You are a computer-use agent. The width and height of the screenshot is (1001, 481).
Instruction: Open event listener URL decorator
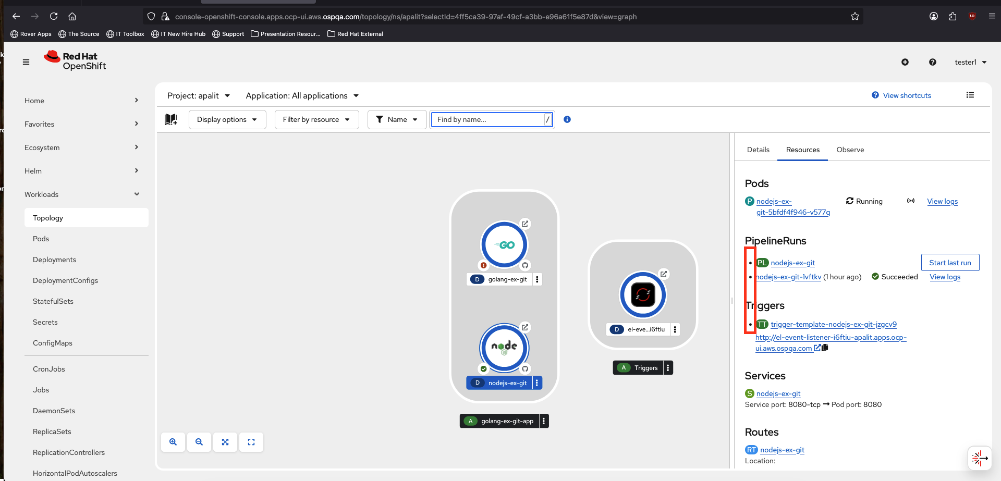664,274
